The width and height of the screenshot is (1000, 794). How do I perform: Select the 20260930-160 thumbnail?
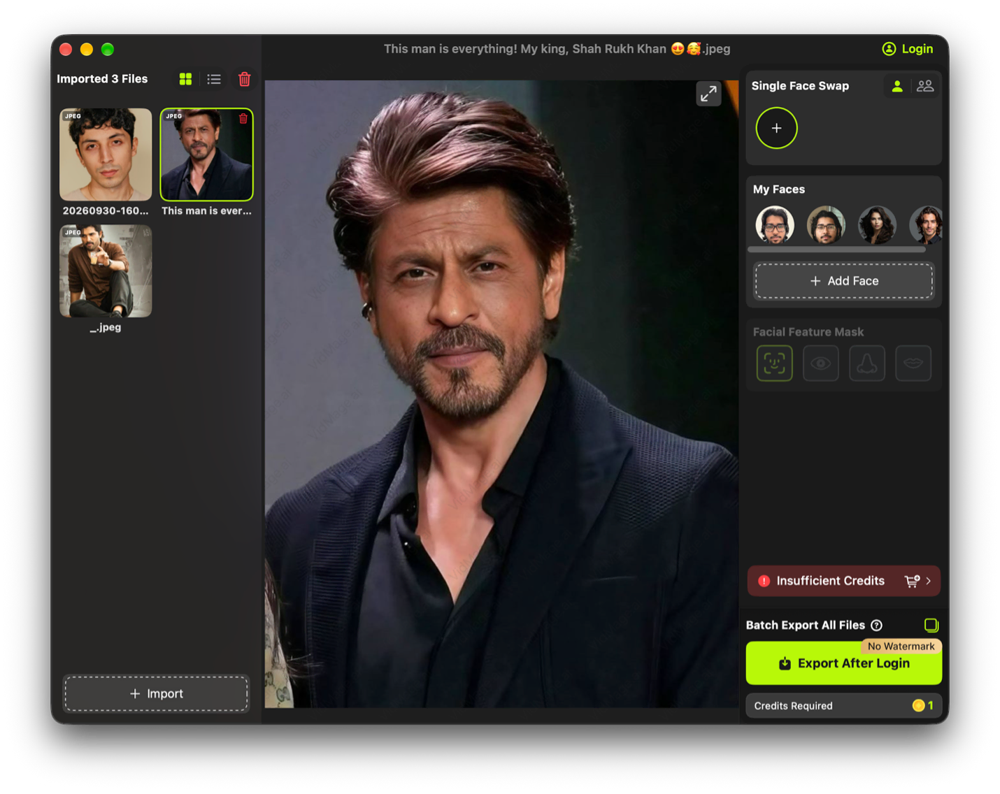coord(106,154)
